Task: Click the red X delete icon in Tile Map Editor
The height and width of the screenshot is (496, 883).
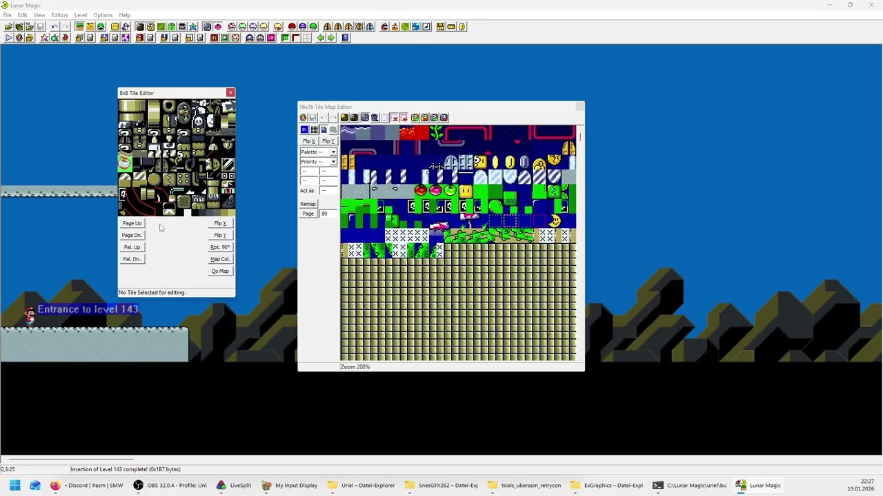Action: pyautogui.click(x=395, y=117)
